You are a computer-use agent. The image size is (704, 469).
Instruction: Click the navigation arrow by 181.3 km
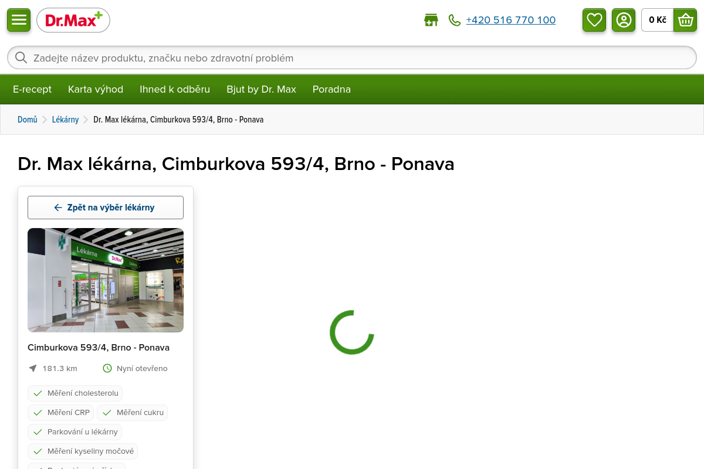click(x=33, y=368)
